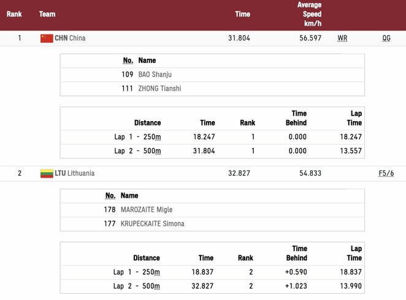
Task: Click China's Lap 2 - 500m row
Action: (137, 151)
